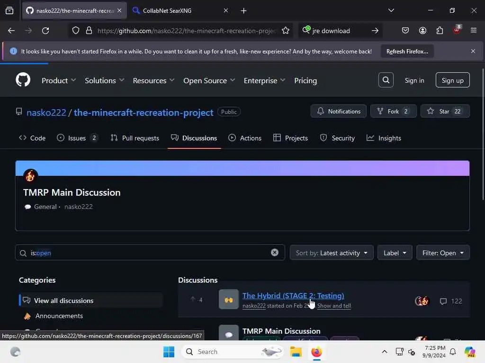The width and height of the screenshot is (485, 363).
Task: Expand the Open Source menu
Action: click(x=209, y=80)
